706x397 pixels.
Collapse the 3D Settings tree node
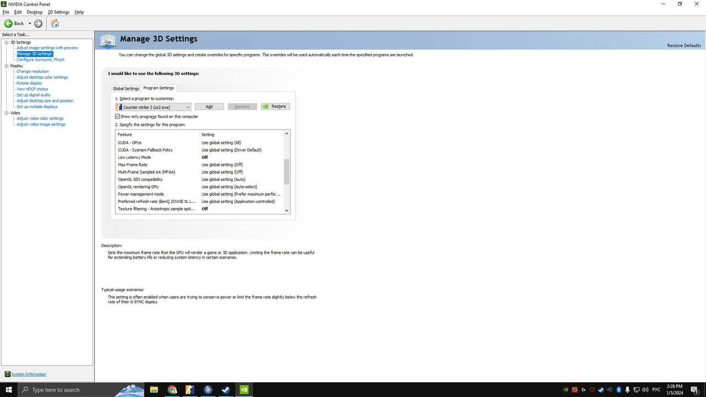pyautogui.click(x=7, y=42)
